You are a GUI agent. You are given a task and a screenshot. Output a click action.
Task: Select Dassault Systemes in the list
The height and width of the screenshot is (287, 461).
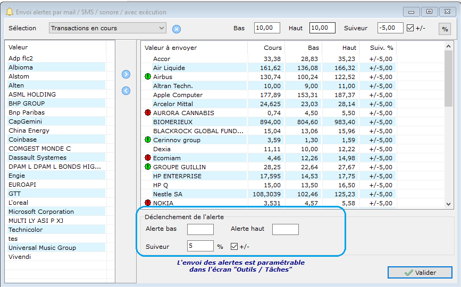point(55,158)
